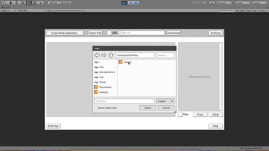The height and width of the screenshot is (151, 269).
Task: Click the Download button
Action: (x=173, y=33)
